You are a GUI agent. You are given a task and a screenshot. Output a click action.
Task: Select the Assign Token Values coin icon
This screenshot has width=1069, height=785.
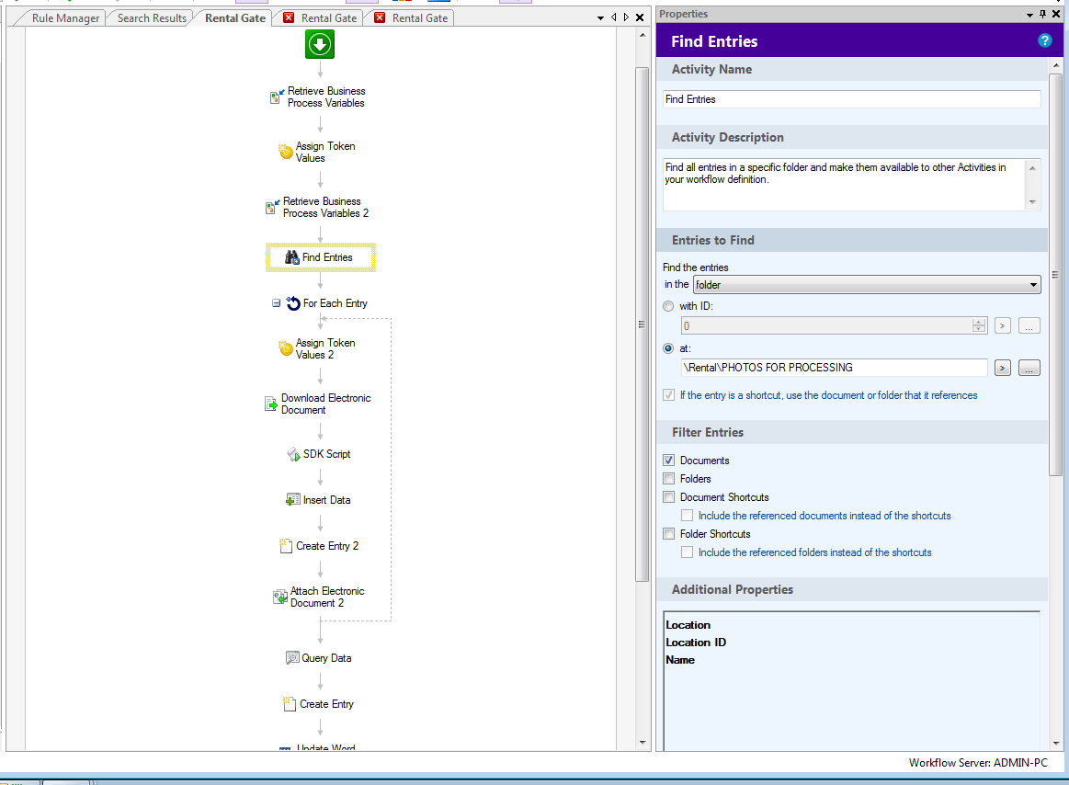tap(286, 152)
